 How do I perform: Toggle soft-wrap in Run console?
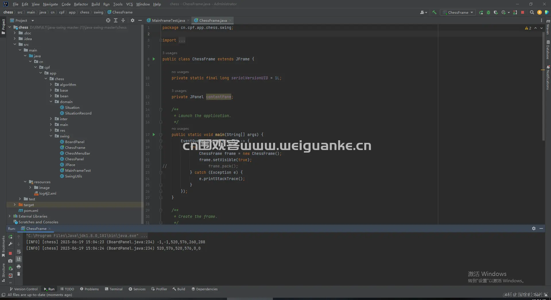coord(19,252)
